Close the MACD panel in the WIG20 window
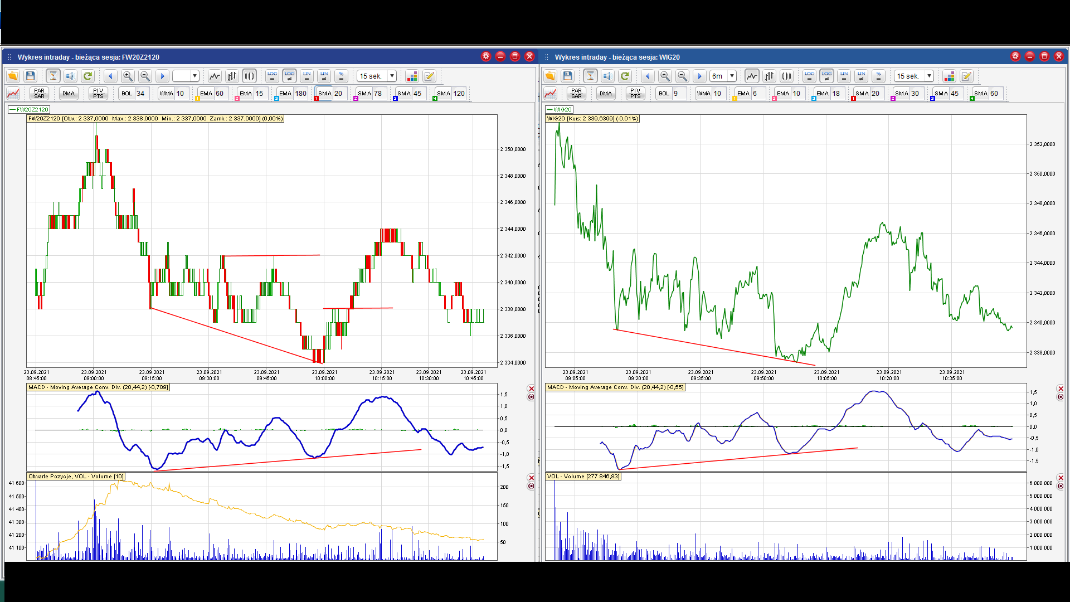Image resolution: width=1070 pixels, height=602 pixels. pyautogui.click(x=1061, y=389)
